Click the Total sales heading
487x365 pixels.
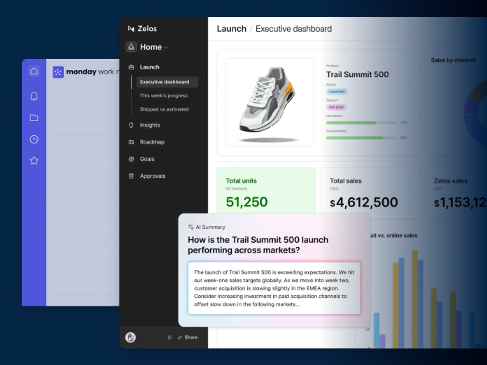346,181
